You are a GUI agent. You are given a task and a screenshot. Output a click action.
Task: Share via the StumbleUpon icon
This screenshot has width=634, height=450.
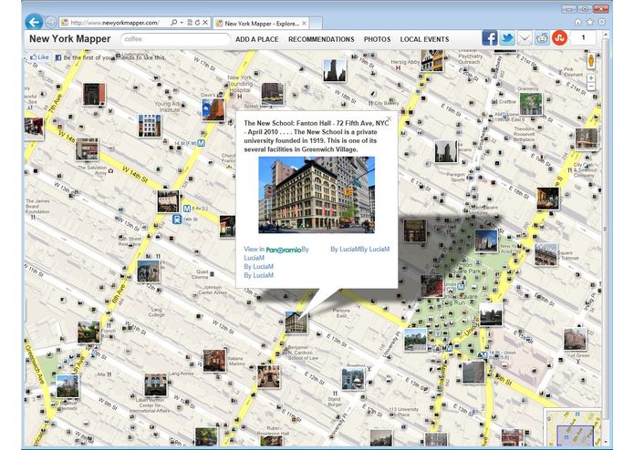[559, 38]
